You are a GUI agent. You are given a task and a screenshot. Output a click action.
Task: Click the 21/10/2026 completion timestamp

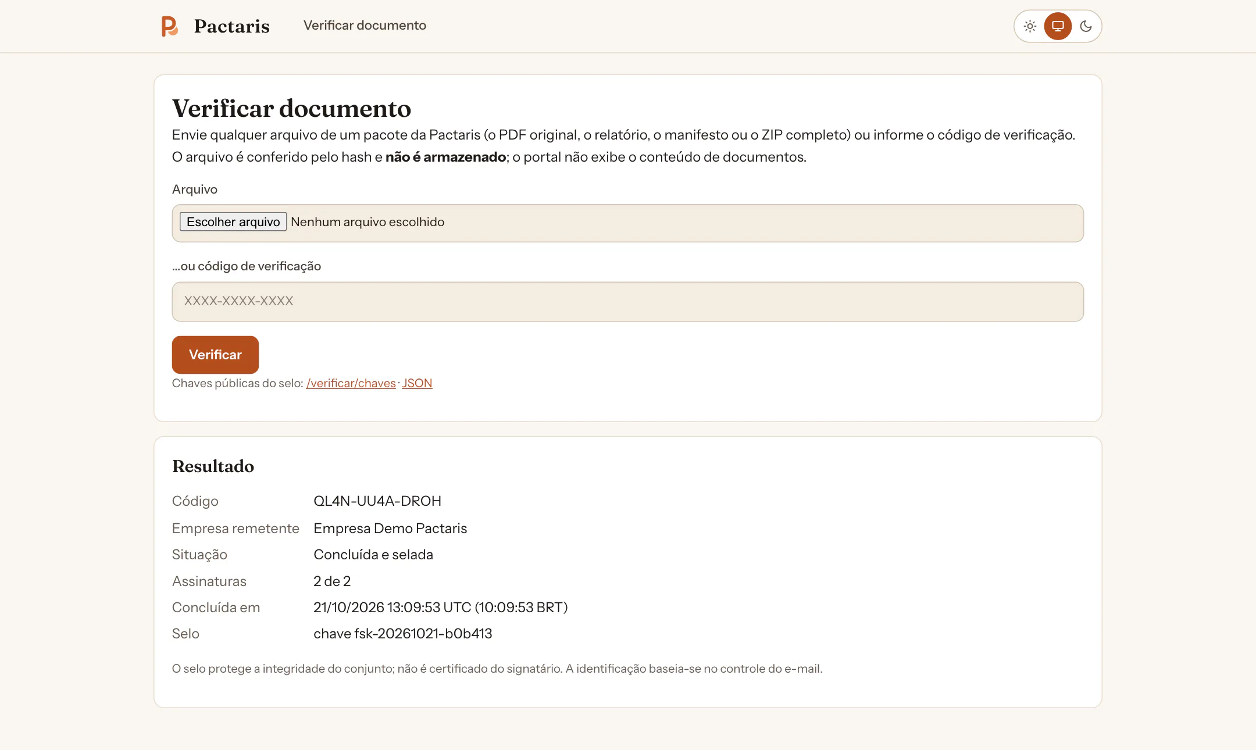(x=440, y=608)
